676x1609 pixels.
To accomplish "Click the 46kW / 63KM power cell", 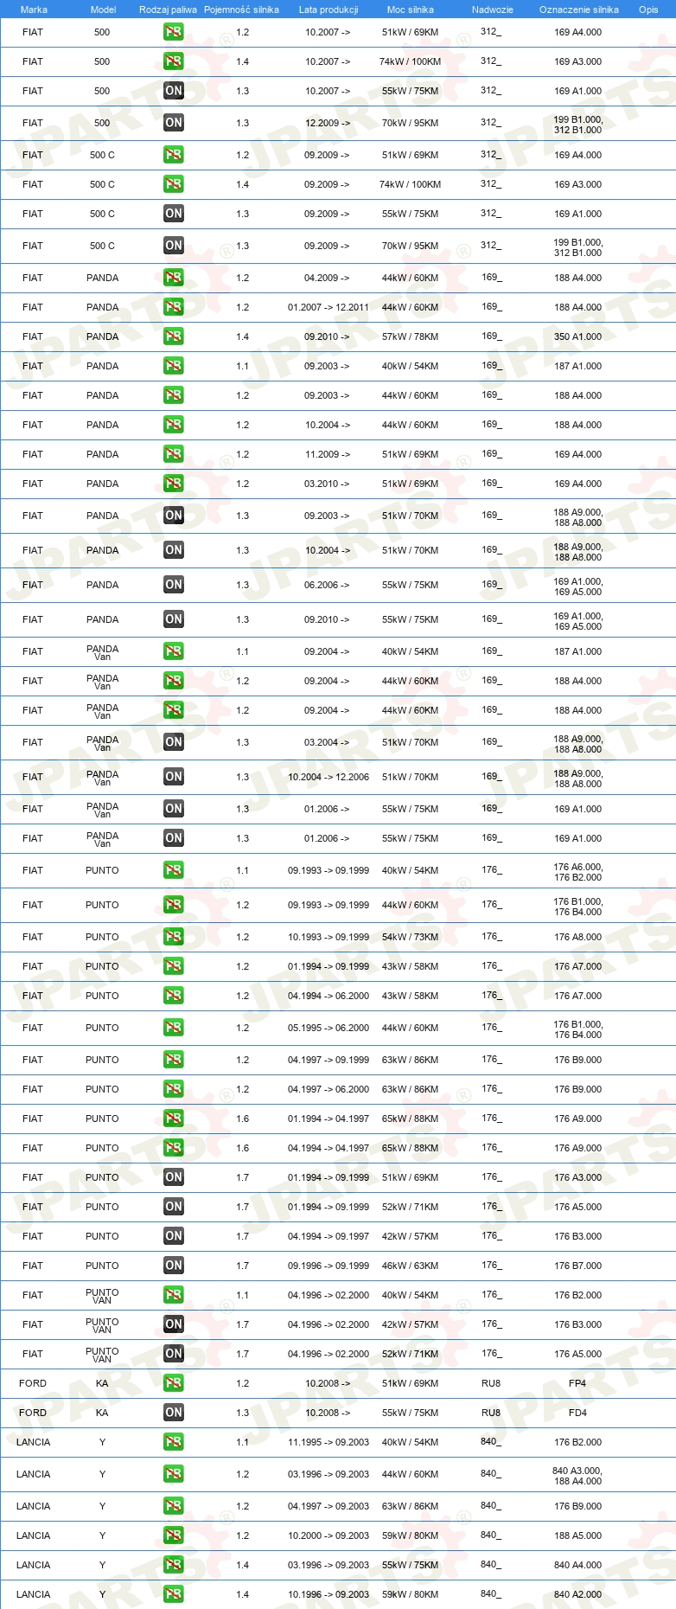I will tap(411, 1266).
